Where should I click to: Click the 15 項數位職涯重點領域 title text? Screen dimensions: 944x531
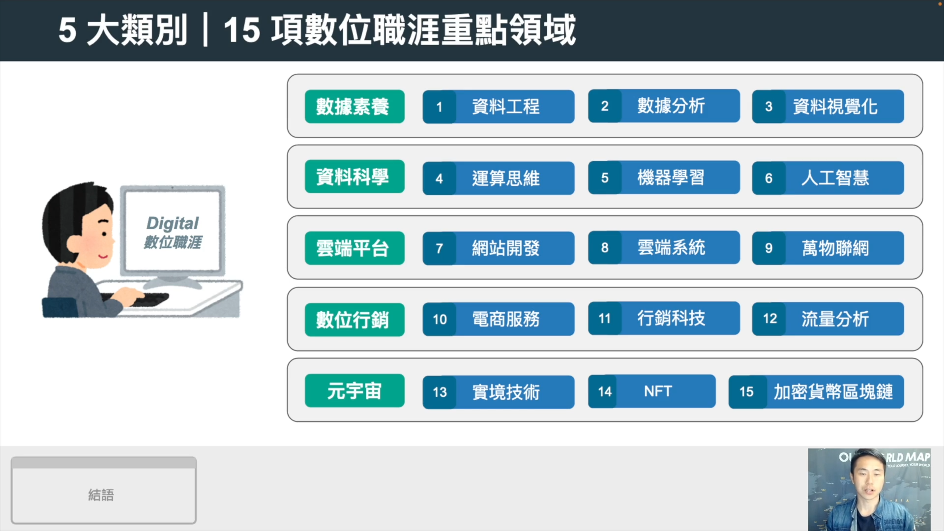(399, 30)
